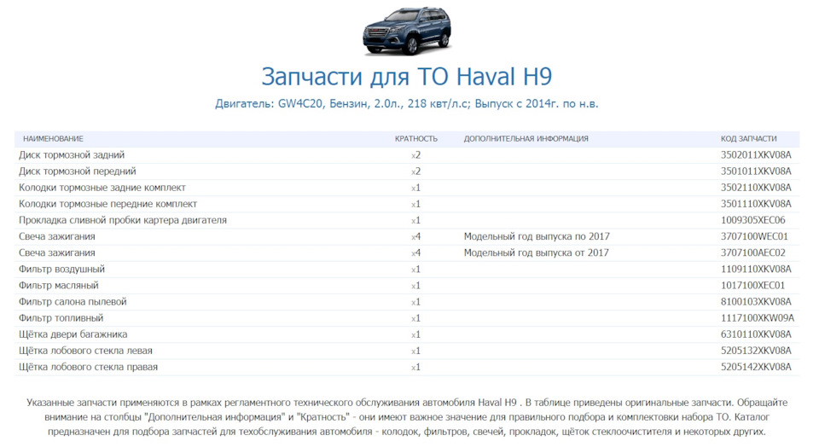Select the row 'Фильтр топливный'
The height and width of the screenshot is (447, 819).
[407, 318]
